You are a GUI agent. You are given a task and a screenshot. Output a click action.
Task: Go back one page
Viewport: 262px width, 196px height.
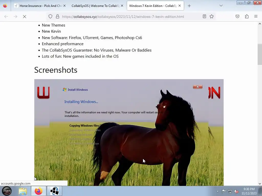[x=6, y=17]
